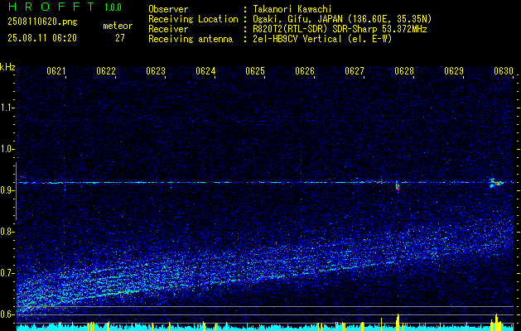
Task: Click the 0625 time marker
Action: 255,71
